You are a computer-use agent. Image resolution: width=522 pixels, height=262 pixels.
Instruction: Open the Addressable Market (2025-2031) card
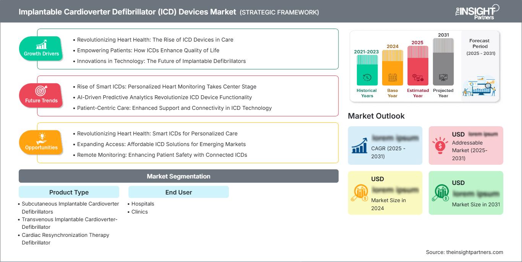pyautogui.click(x=466, y=145)
